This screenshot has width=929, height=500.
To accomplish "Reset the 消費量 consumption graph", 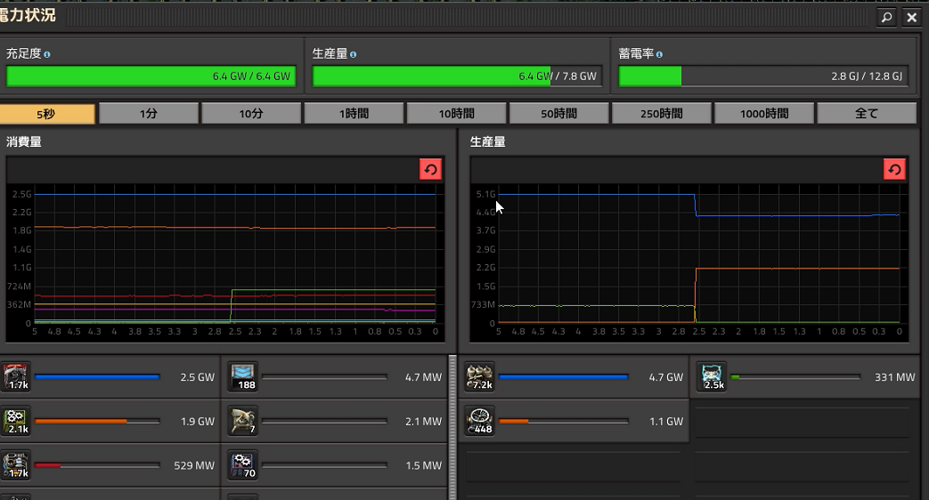I will click(x=431, y=170).
